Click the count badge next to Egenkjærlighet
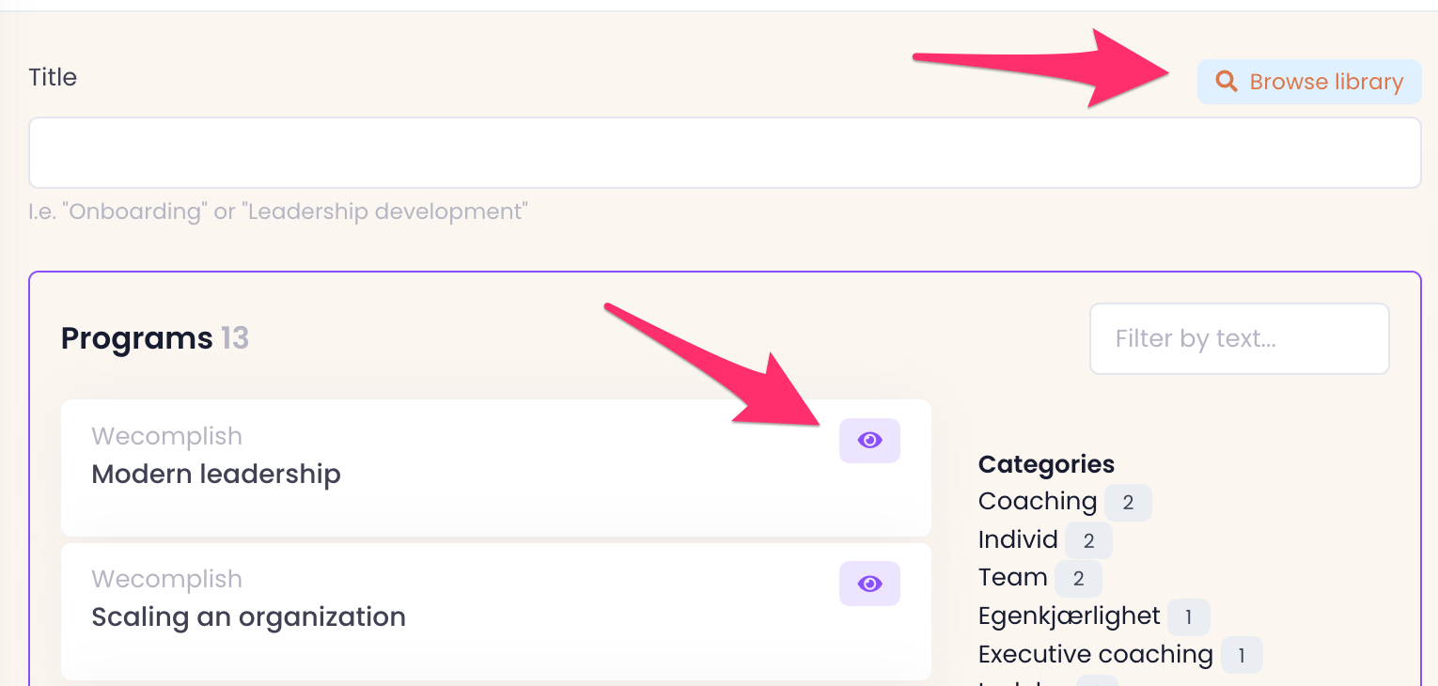 pos(1188,617)
